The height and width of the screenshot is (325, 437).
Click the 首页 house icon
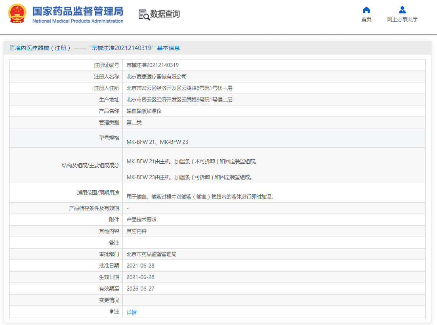point(366,10)
